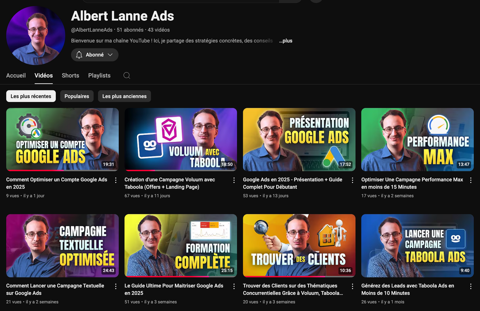Click the @AlbertLanneAds handle
Viewport: 480px width, 311px height.
(x=92, y=30)
